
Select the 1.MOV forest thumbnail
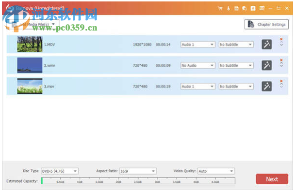[x=30, y=44]
